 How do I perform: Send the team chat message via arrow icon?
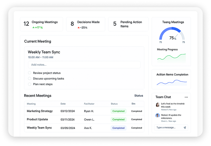[x=185, y=128]
